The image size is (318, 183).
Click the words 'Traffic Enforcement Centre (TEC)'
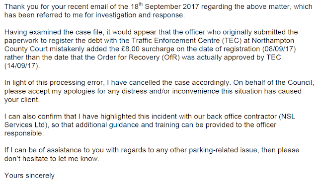point(187,41)
